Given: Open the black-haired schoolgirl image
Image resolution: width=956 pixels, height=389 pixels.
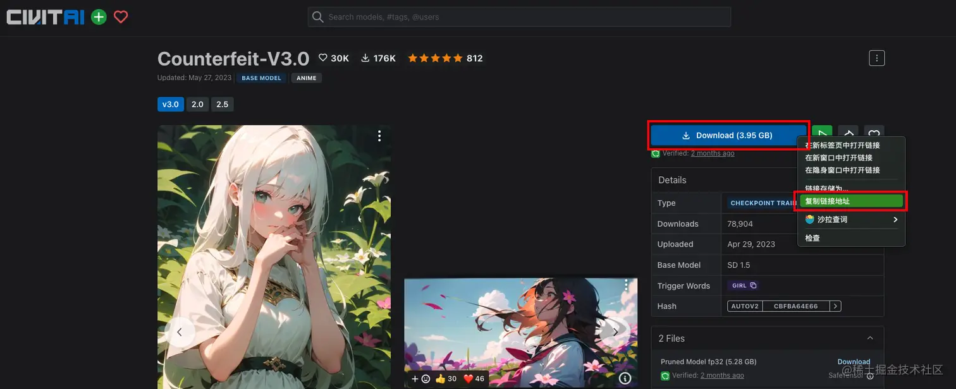Looking at the screenshot, I should (x=520, y=333).
